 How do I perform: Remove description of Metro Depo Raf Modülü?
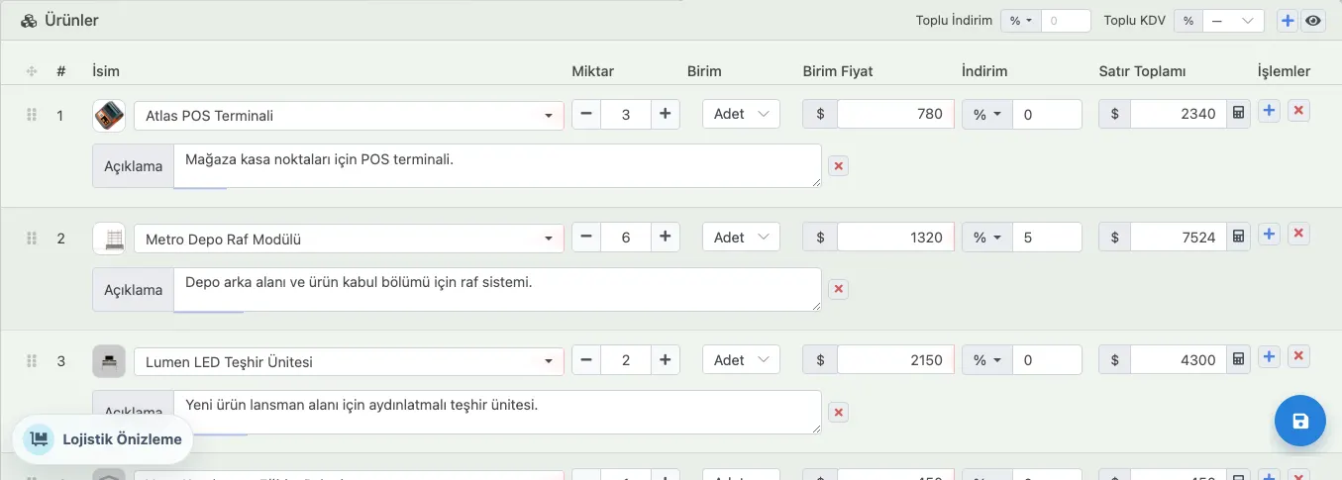coord(838,289)
